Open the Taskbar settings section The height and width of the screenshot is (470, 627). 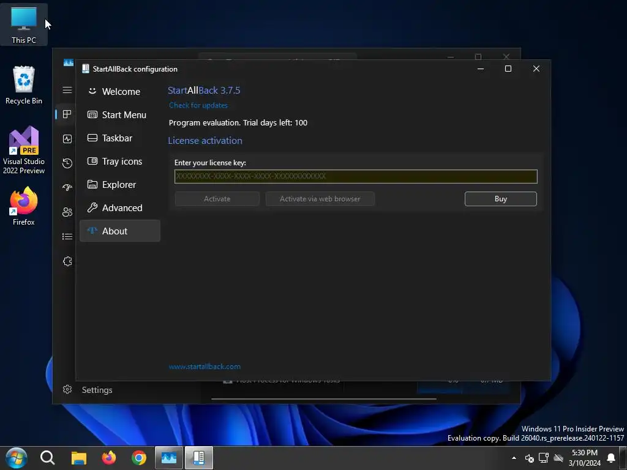pyautogui.click(x=119, y=138)
